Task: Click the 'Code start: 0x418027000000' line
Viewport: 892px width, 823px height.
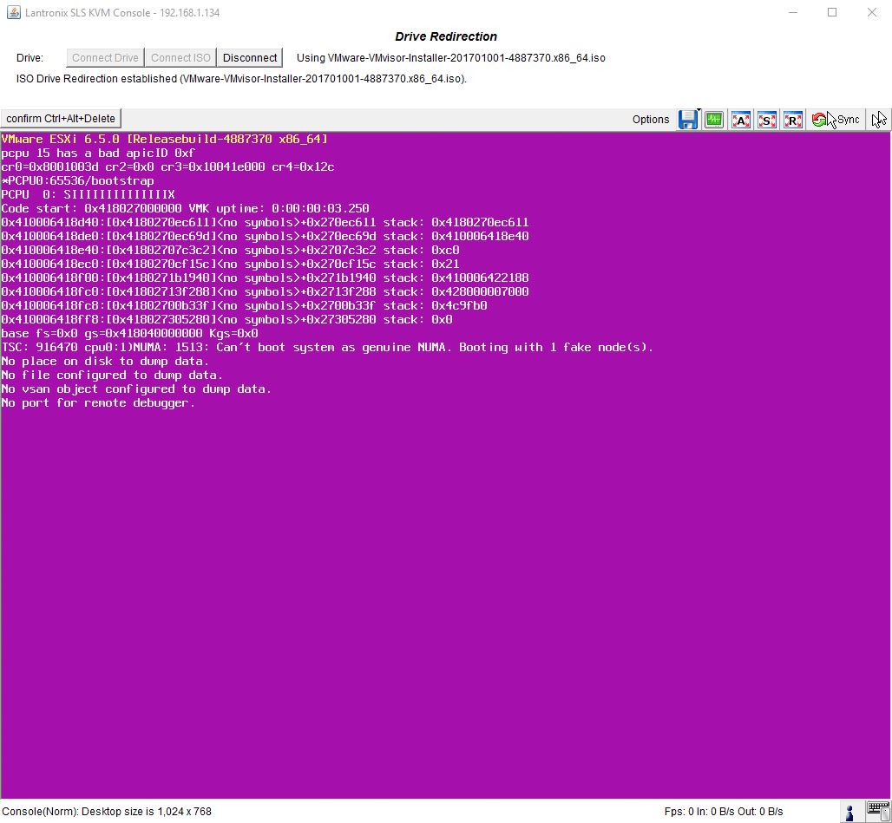Action: coord(185,208)
